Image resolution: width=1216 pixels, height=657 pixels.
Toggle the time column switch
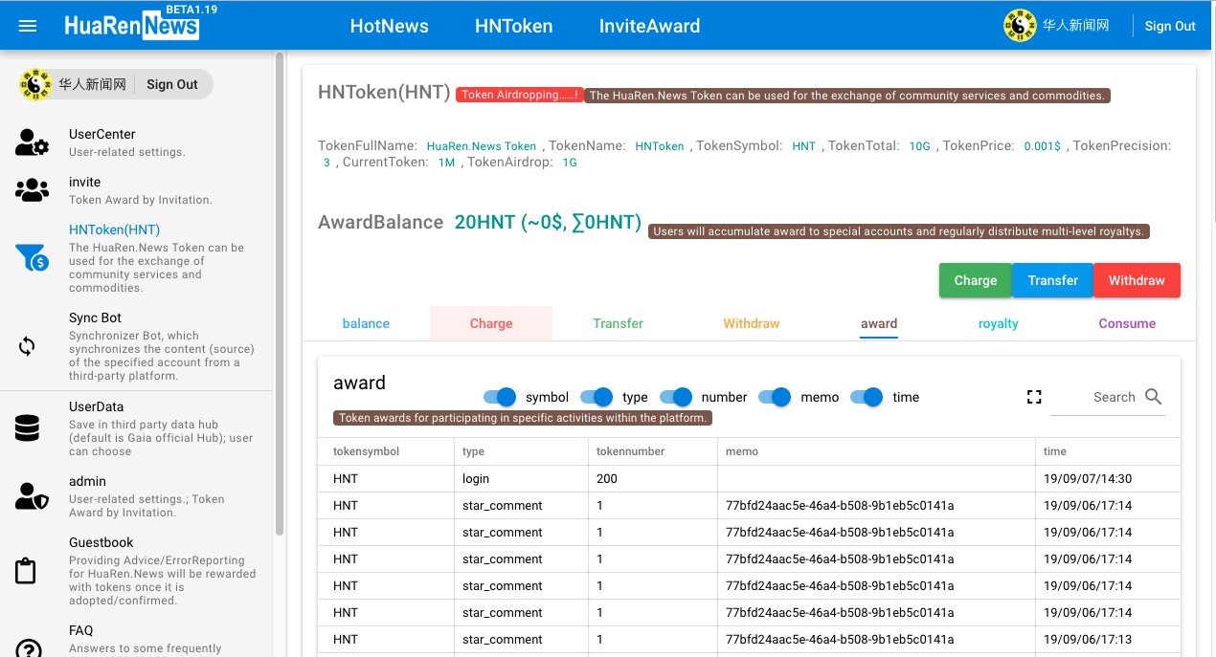(x=867, y=397)
